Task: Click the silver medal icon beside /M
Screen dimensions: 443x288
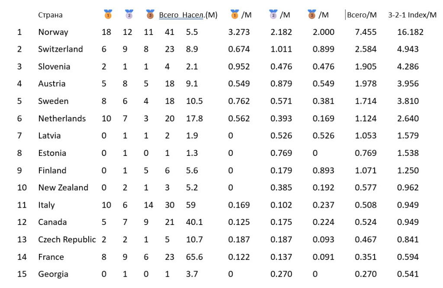Action: [273, 14]
